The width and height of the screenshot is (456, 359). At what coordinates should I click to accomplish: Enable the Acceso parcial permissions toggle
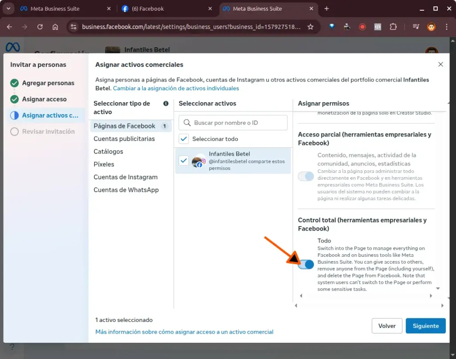coord(306,177)
